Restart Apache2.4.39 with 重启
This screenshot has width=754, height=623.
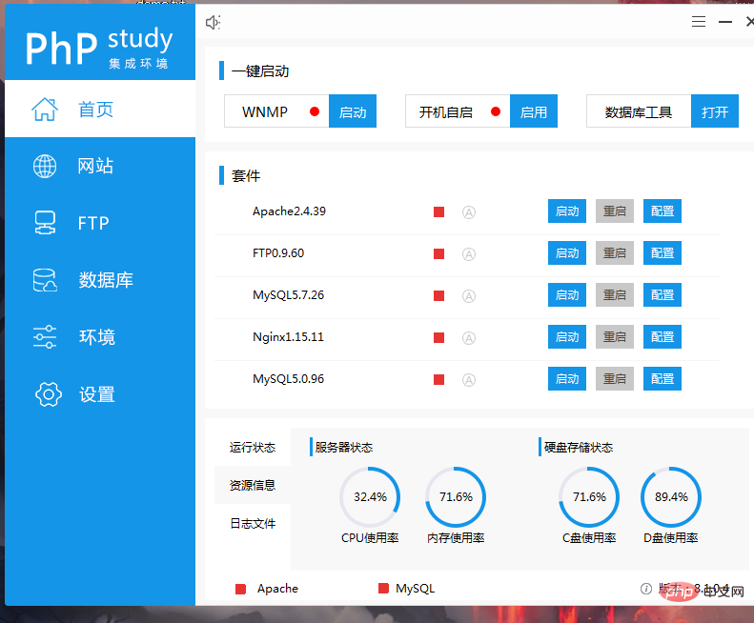615,211
